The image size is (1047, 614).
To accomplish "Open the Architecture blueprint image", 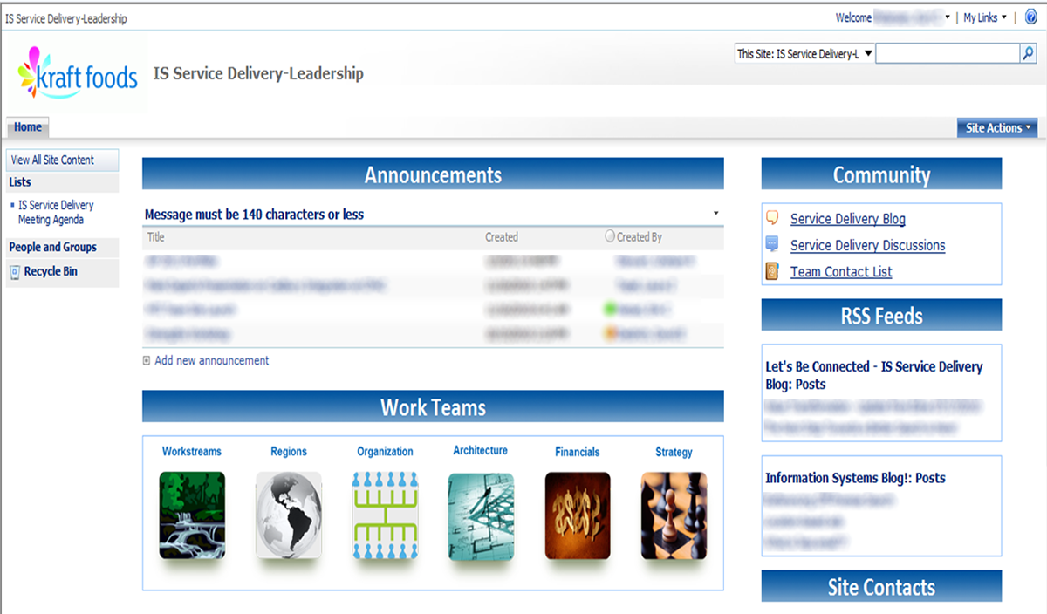I will pyautogui.click(x=481, y=515).
